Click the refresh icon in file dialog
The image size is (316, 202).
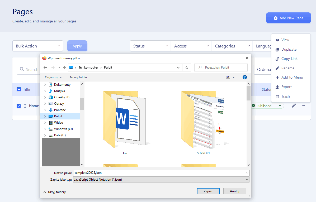point(187,68)
